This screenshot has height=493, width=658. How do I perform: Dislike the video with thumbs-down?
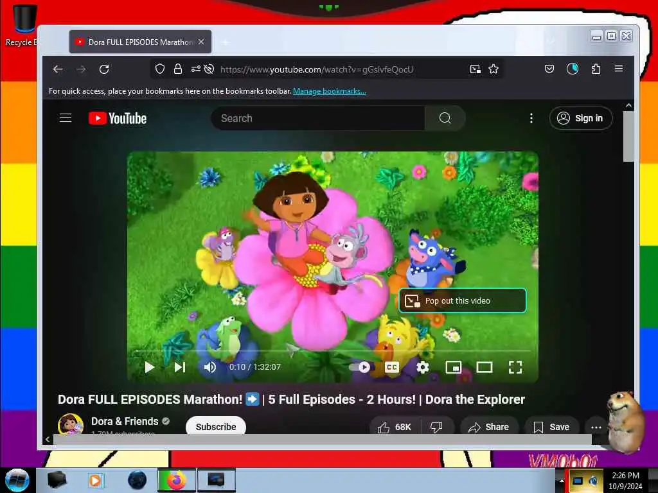437,427
